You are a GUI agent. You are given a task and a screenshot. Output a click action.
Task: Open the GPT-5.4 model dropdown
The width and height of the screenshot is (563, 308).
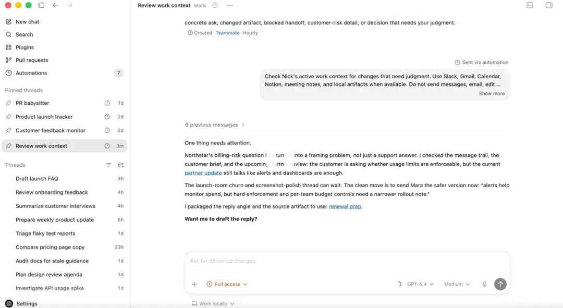click(420, 284)
